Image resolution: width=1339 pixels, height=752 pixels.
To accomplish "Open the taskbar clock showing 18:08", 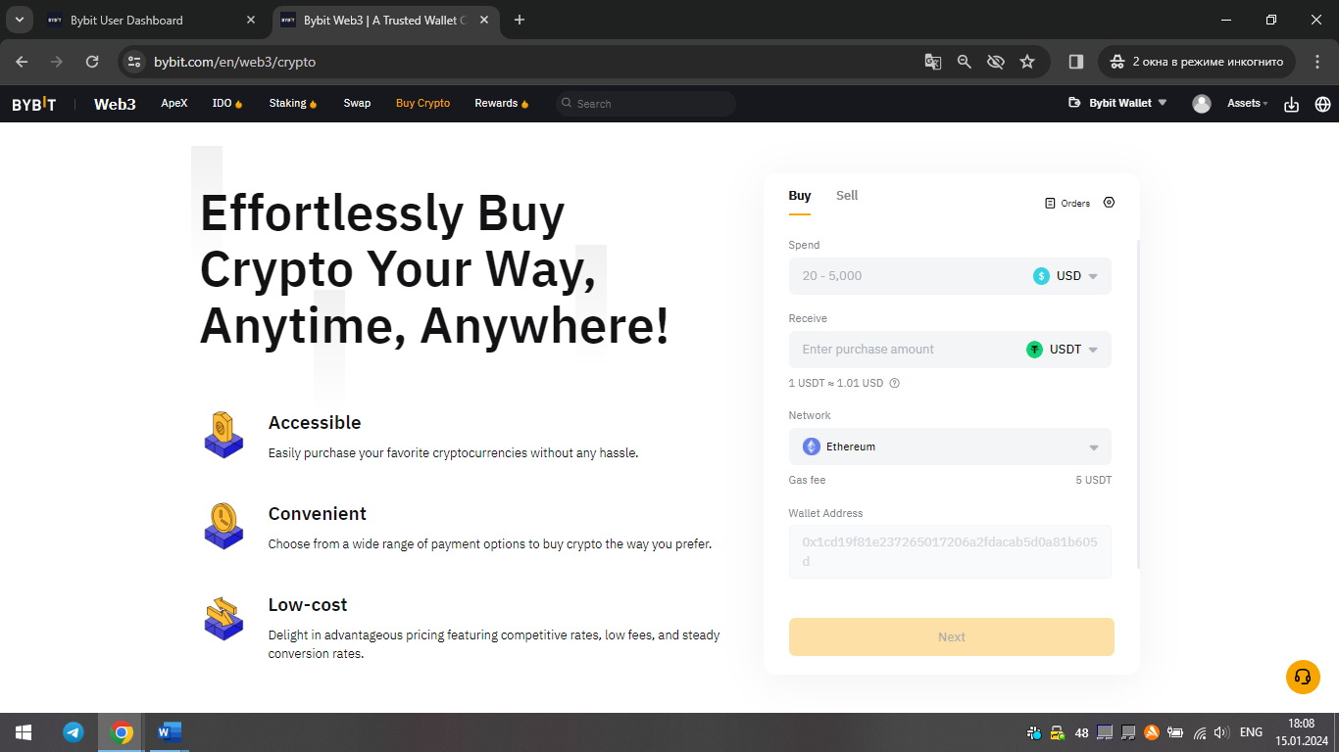I will [1301, 732].
